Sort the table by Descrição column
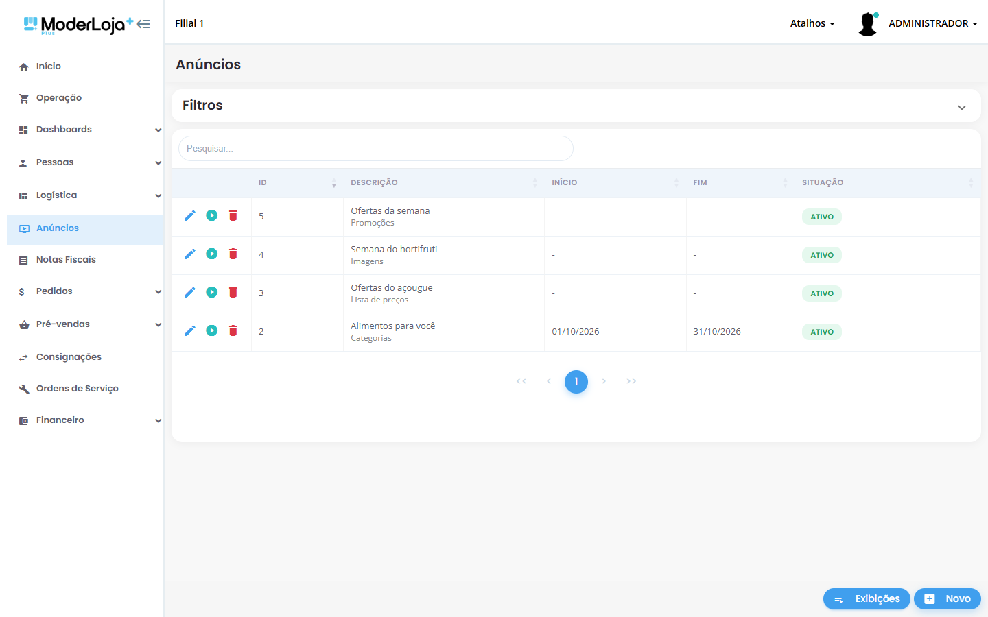The image size is (988, 617). click(x=444, y=183)
